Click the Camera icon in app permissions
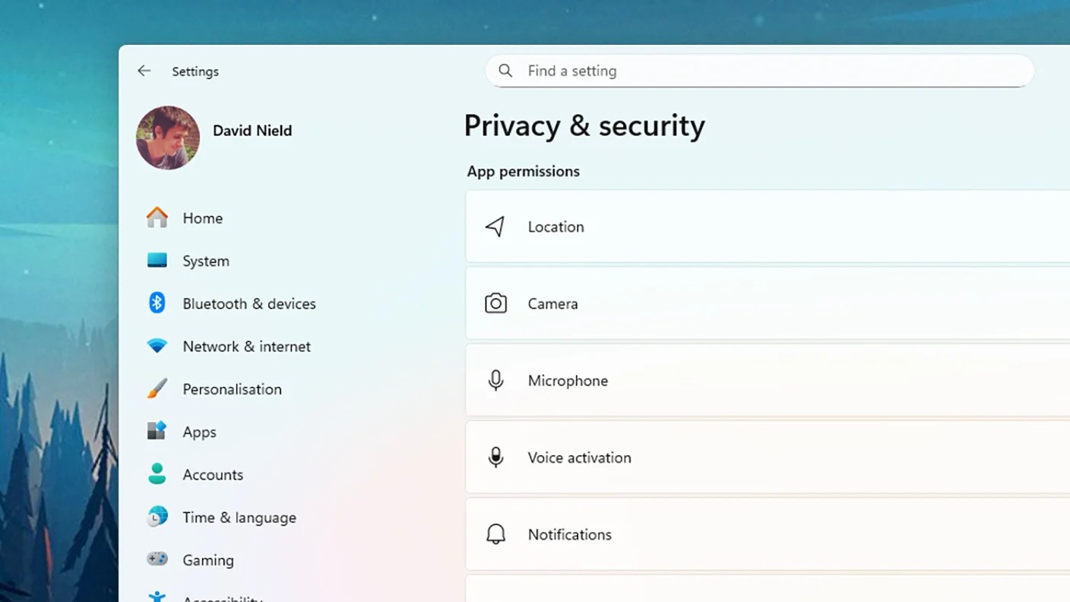This screenshot has height=602, width=1070. (x=495, y=303)
